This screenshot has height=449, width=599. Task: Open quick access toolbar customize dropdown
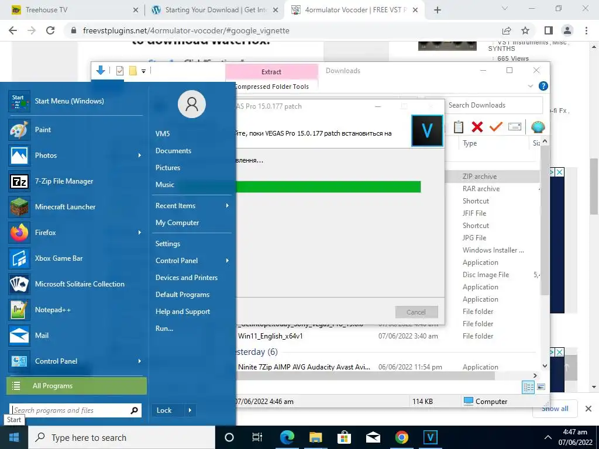point(144,71)
